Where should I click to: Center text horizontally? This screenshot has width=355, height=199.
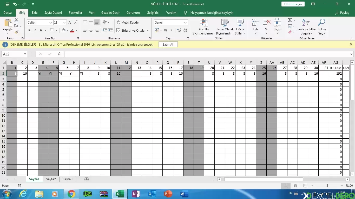pyautogui.click(x=91, y=30)
